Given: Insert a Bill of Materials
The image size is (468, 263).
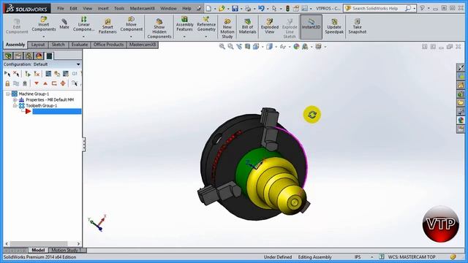Looking at the screenshot, I should point(247,26).
